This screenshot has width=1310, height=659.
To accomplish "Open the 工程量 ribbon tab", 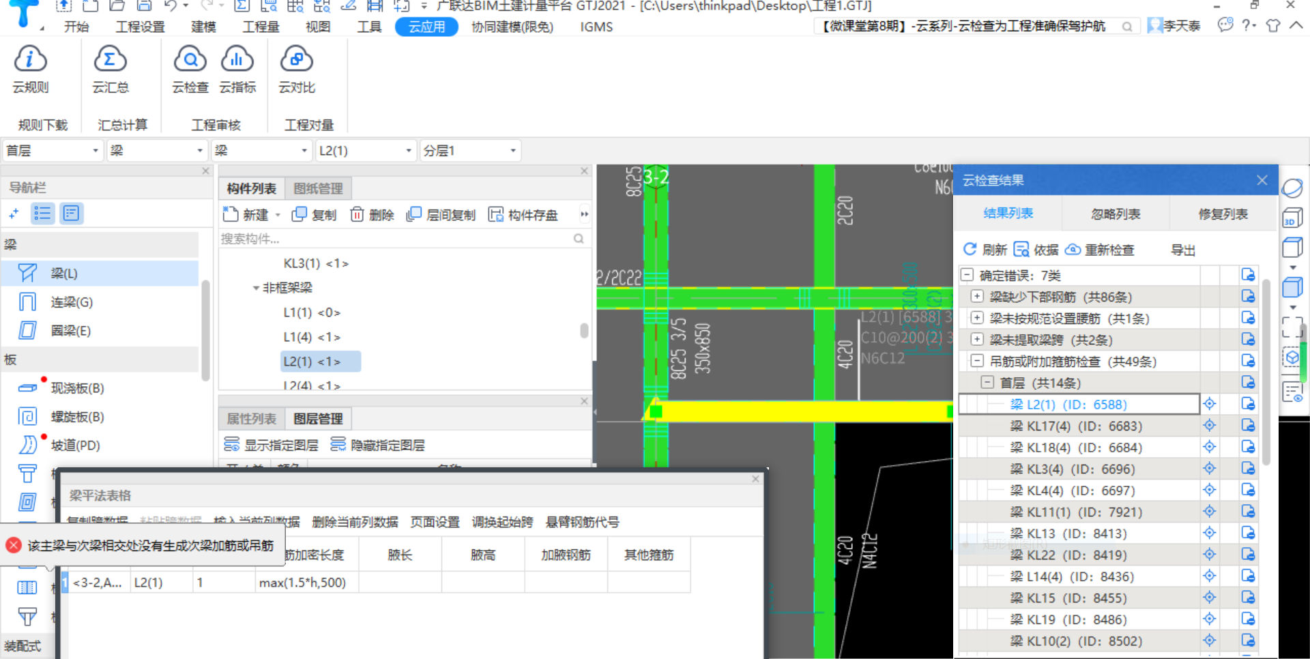I will [261, 27].
